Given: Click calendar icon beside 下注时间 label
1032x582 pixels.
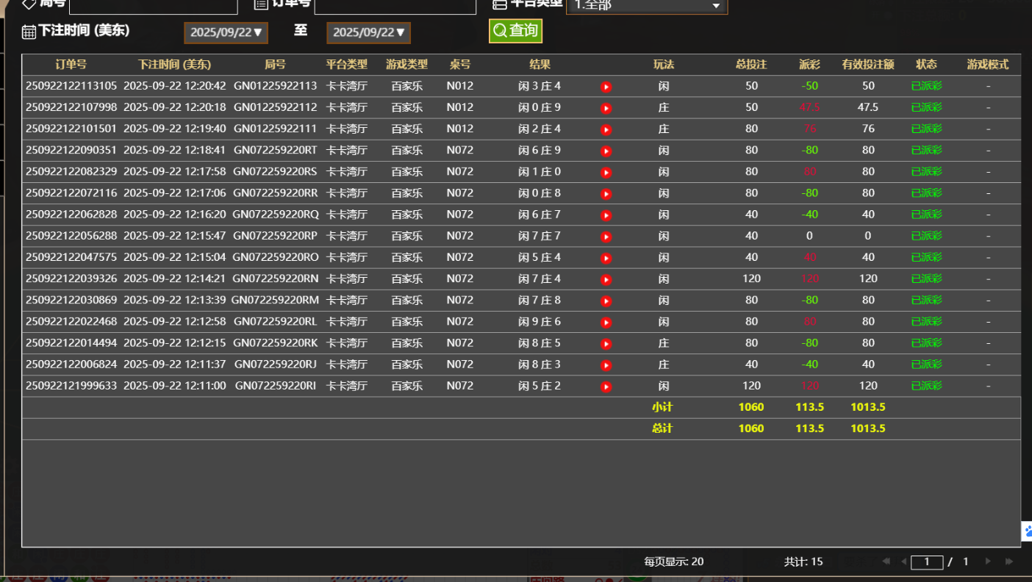Looking at the screenshot, I should [29, 32].
